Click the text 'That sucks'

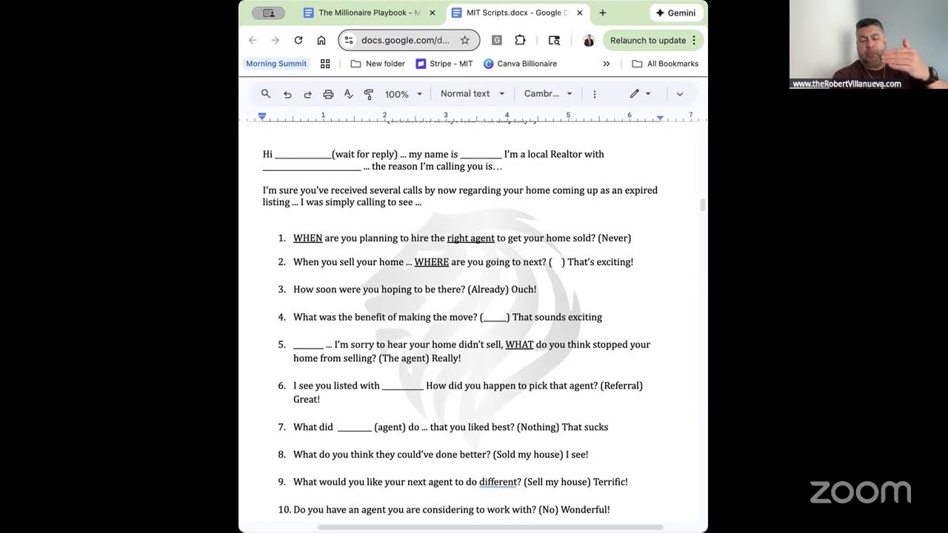tap(585, 427)
